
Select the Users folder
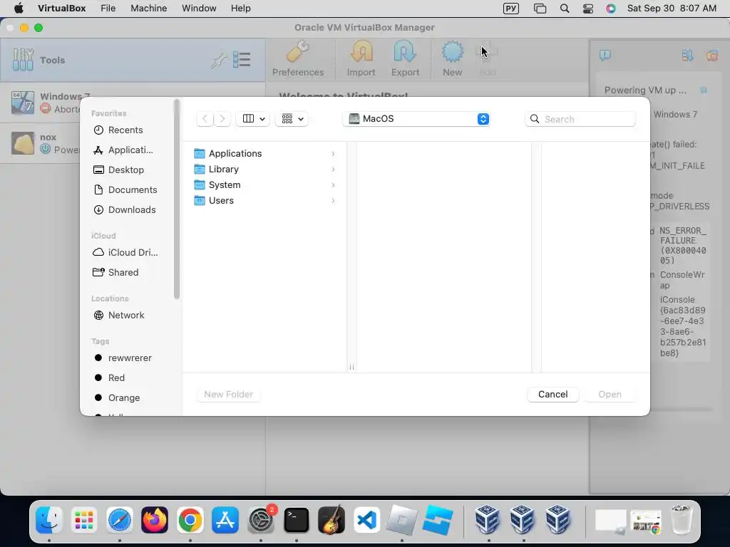point(265,201)
